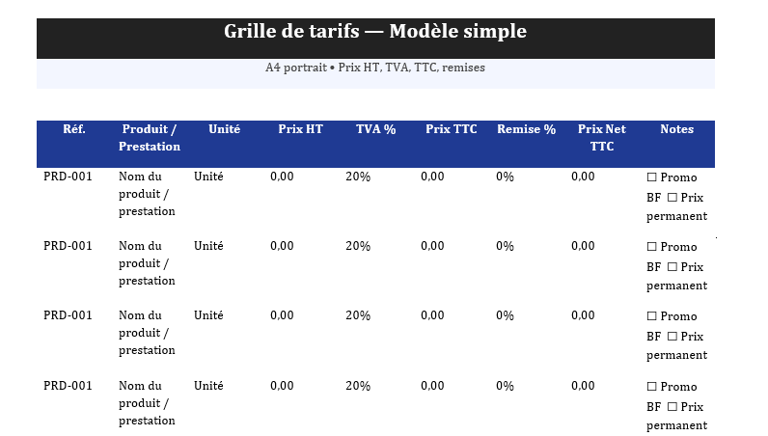Check Prix permanent box in fourth row
The height and width of the screenshot is (436, 768).
[x=672, y=407]
